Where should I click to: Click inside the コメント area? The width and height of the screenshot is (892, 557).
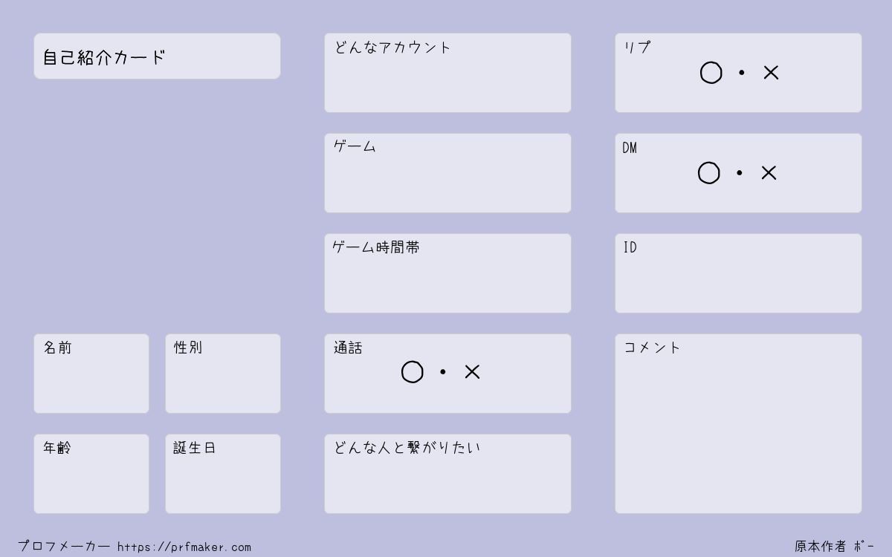click(738, 423)
